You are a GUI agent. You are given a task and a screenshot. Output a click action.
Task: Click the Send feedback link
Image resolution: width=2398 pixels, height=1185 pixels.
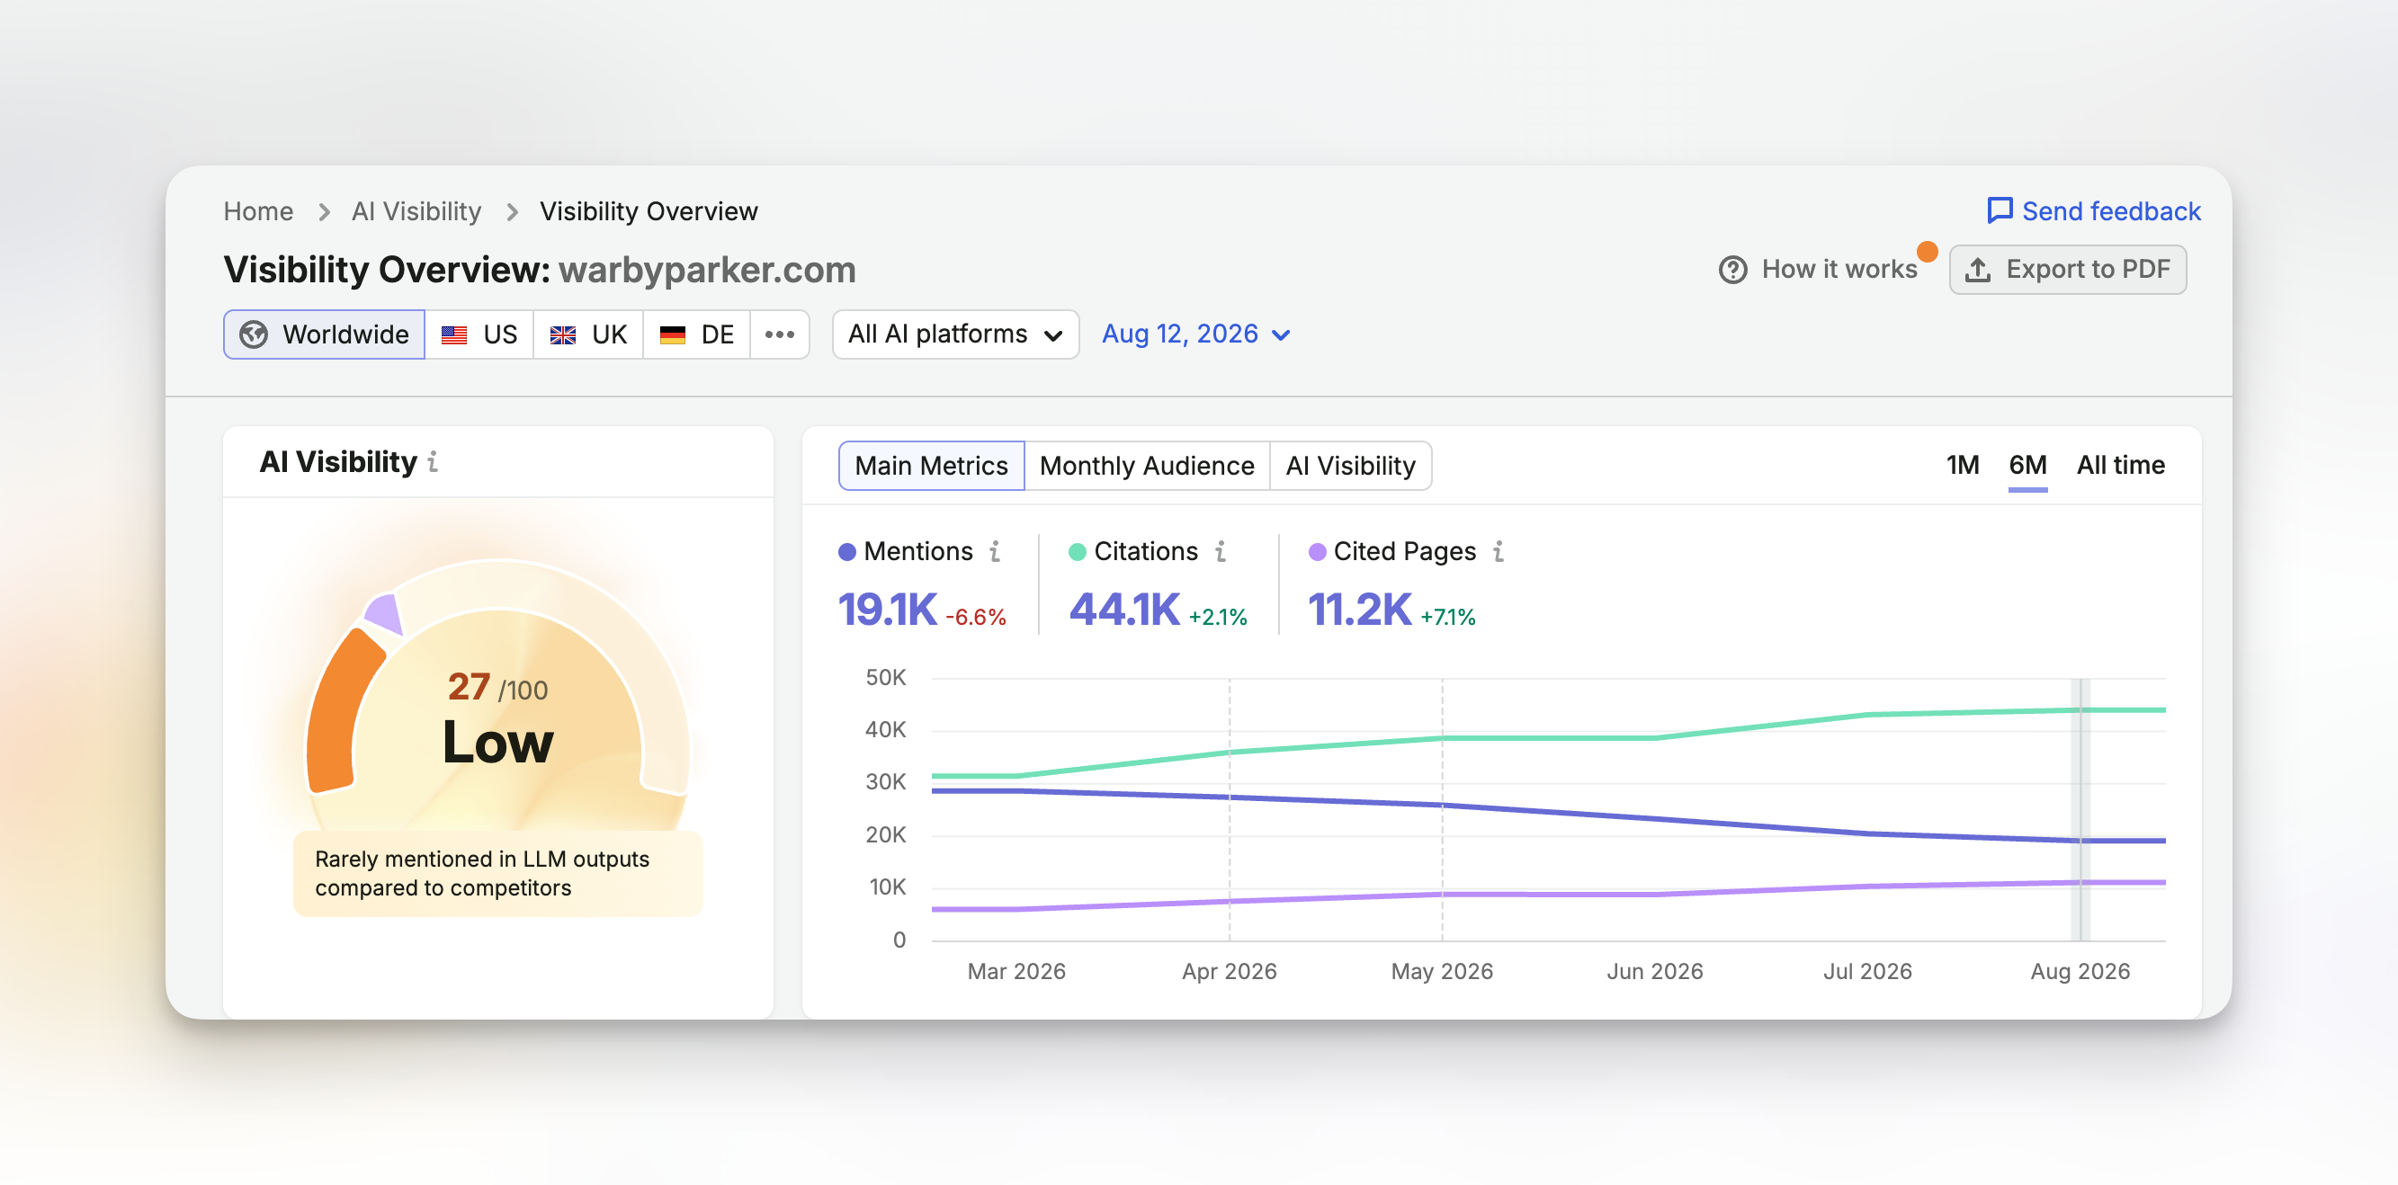(x=2094, y=211)
